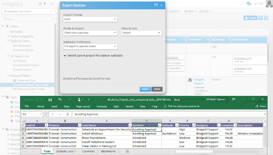Open the Fields to Export dropdown
This screenshot has height=155, width=273.
[x=90, y=33]
